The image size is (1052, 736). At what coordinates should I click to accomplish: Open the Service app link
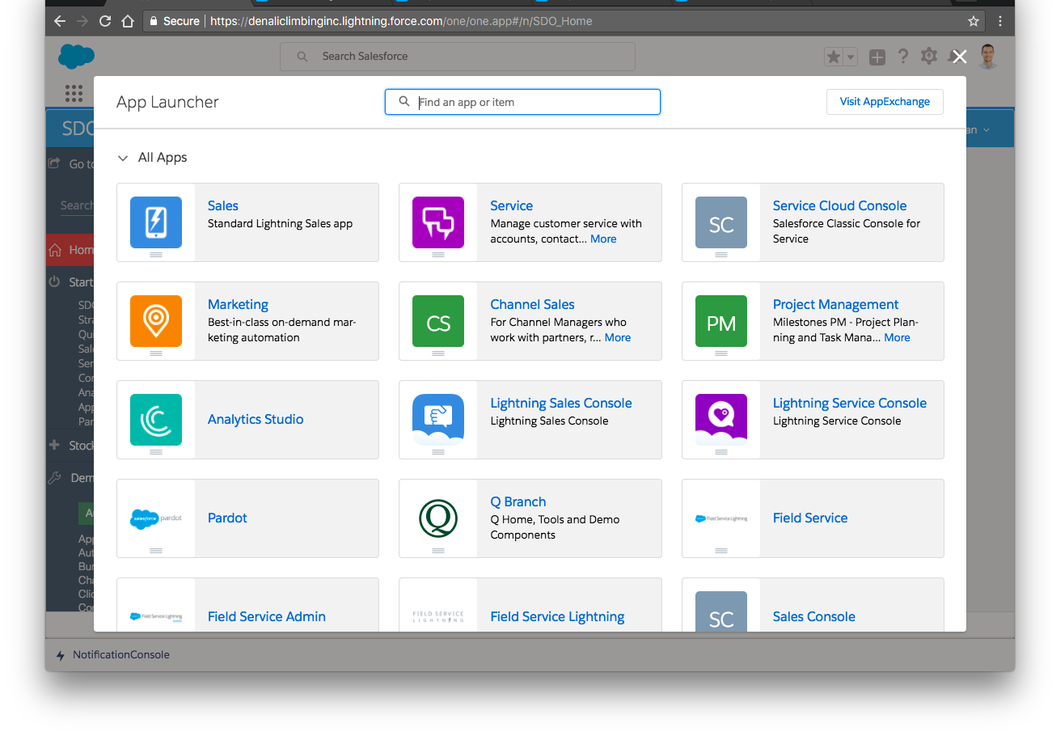tap(512, 205)
